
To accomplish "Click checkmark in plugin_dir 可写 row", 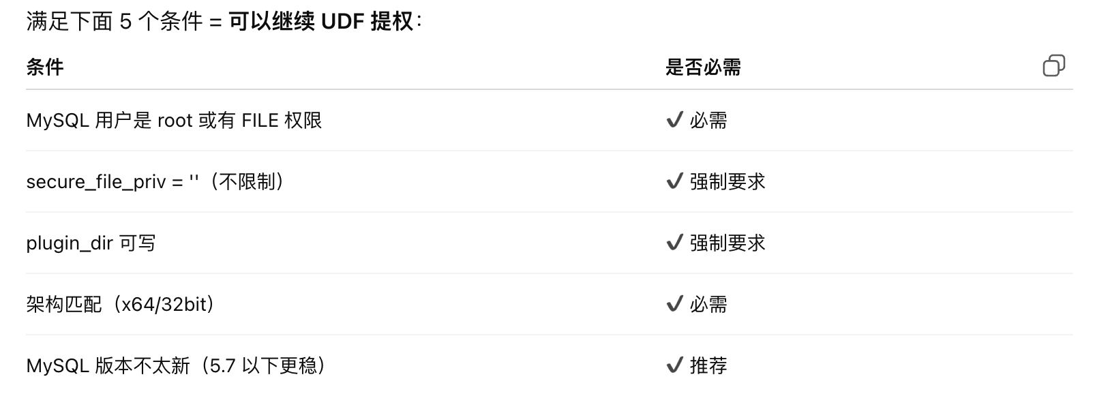I will coord(674,243).
